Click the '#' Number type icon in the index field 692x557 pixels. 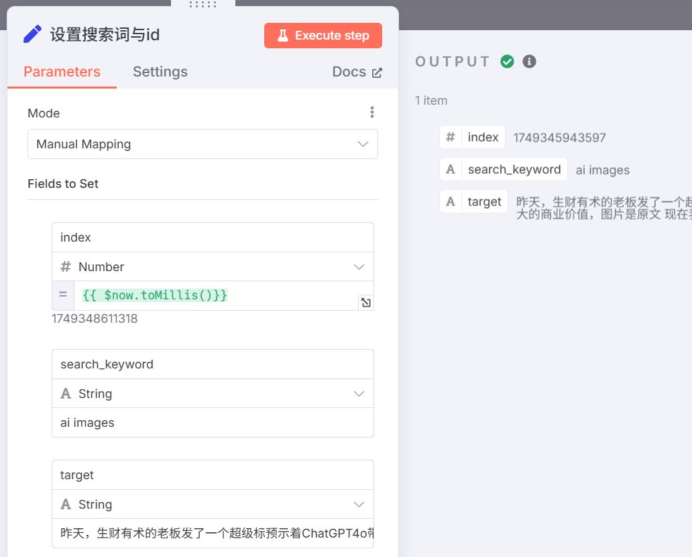(x=65, y=266)
